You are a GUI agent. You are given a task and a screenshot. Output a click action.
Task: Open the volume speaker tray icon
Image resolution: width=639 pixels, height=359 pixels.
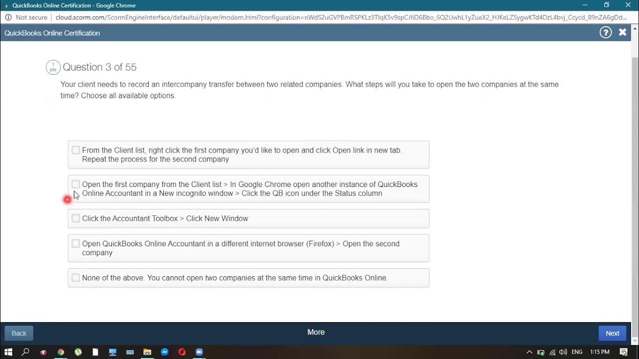pyautogui.click(x=563, y=352)
